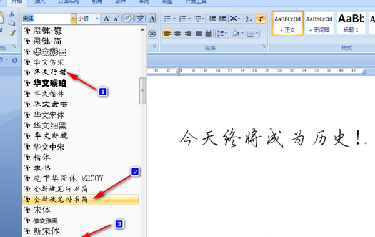Viewport: 375px width, 237px height.
Task: Click the font list scrollbar thumb
Action: tap(142, 91)
